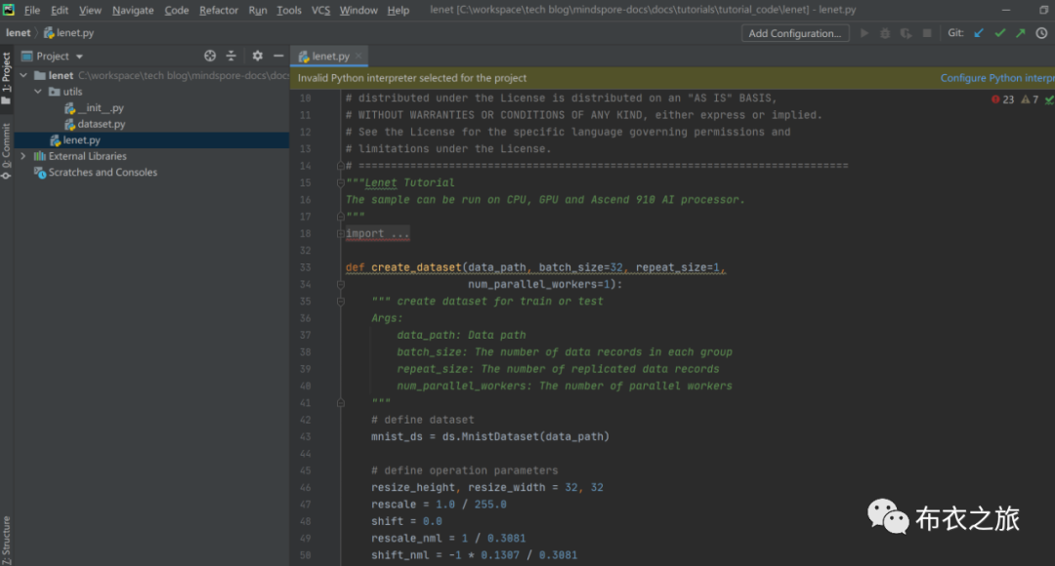
Task: Click the Git label in toolbar
Action: tap(955, 33)
